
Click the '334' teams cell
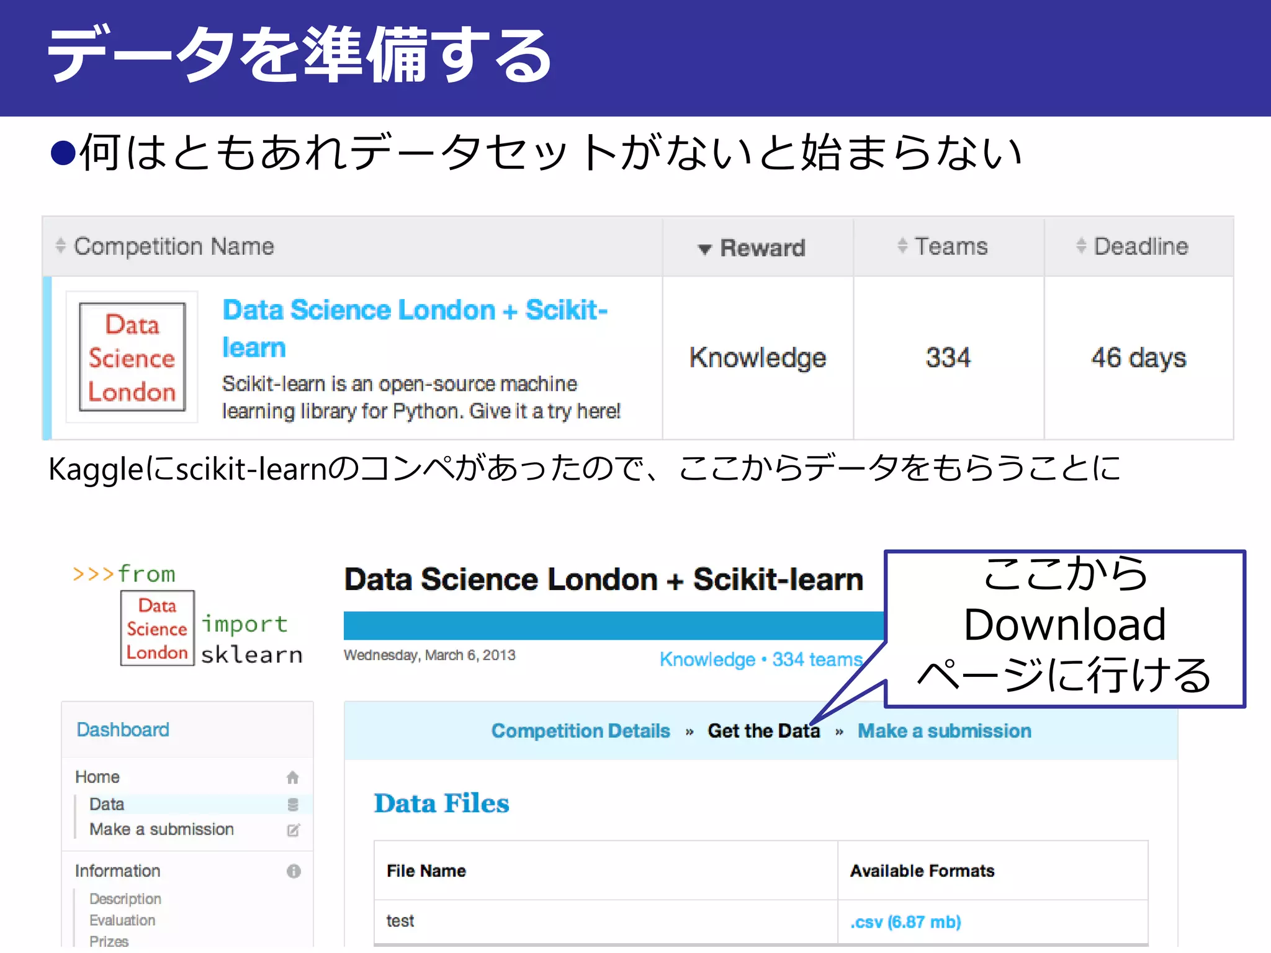[x=948, y=358]
